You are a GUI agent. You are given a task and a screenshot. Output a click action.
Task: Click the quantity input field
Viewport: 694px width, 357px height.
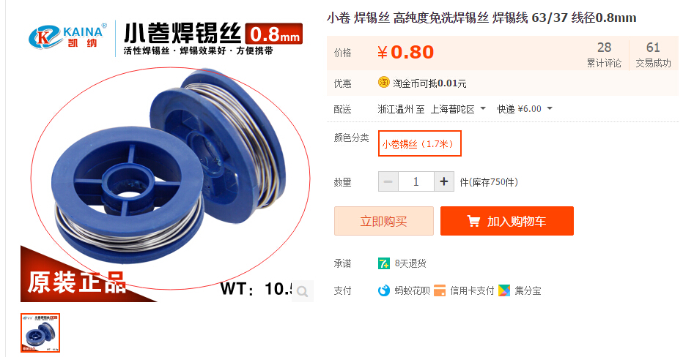point(416,181)
